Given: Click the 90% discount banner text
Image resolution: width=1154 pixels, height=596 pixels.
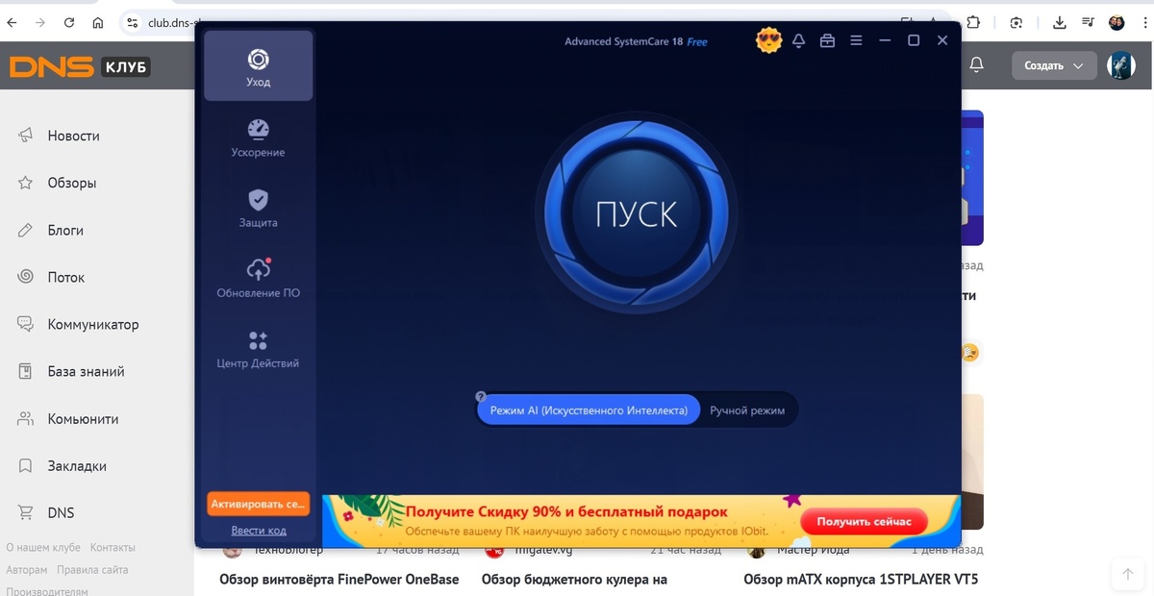Looking at the screenshot, I should click(x=566, y=512).
